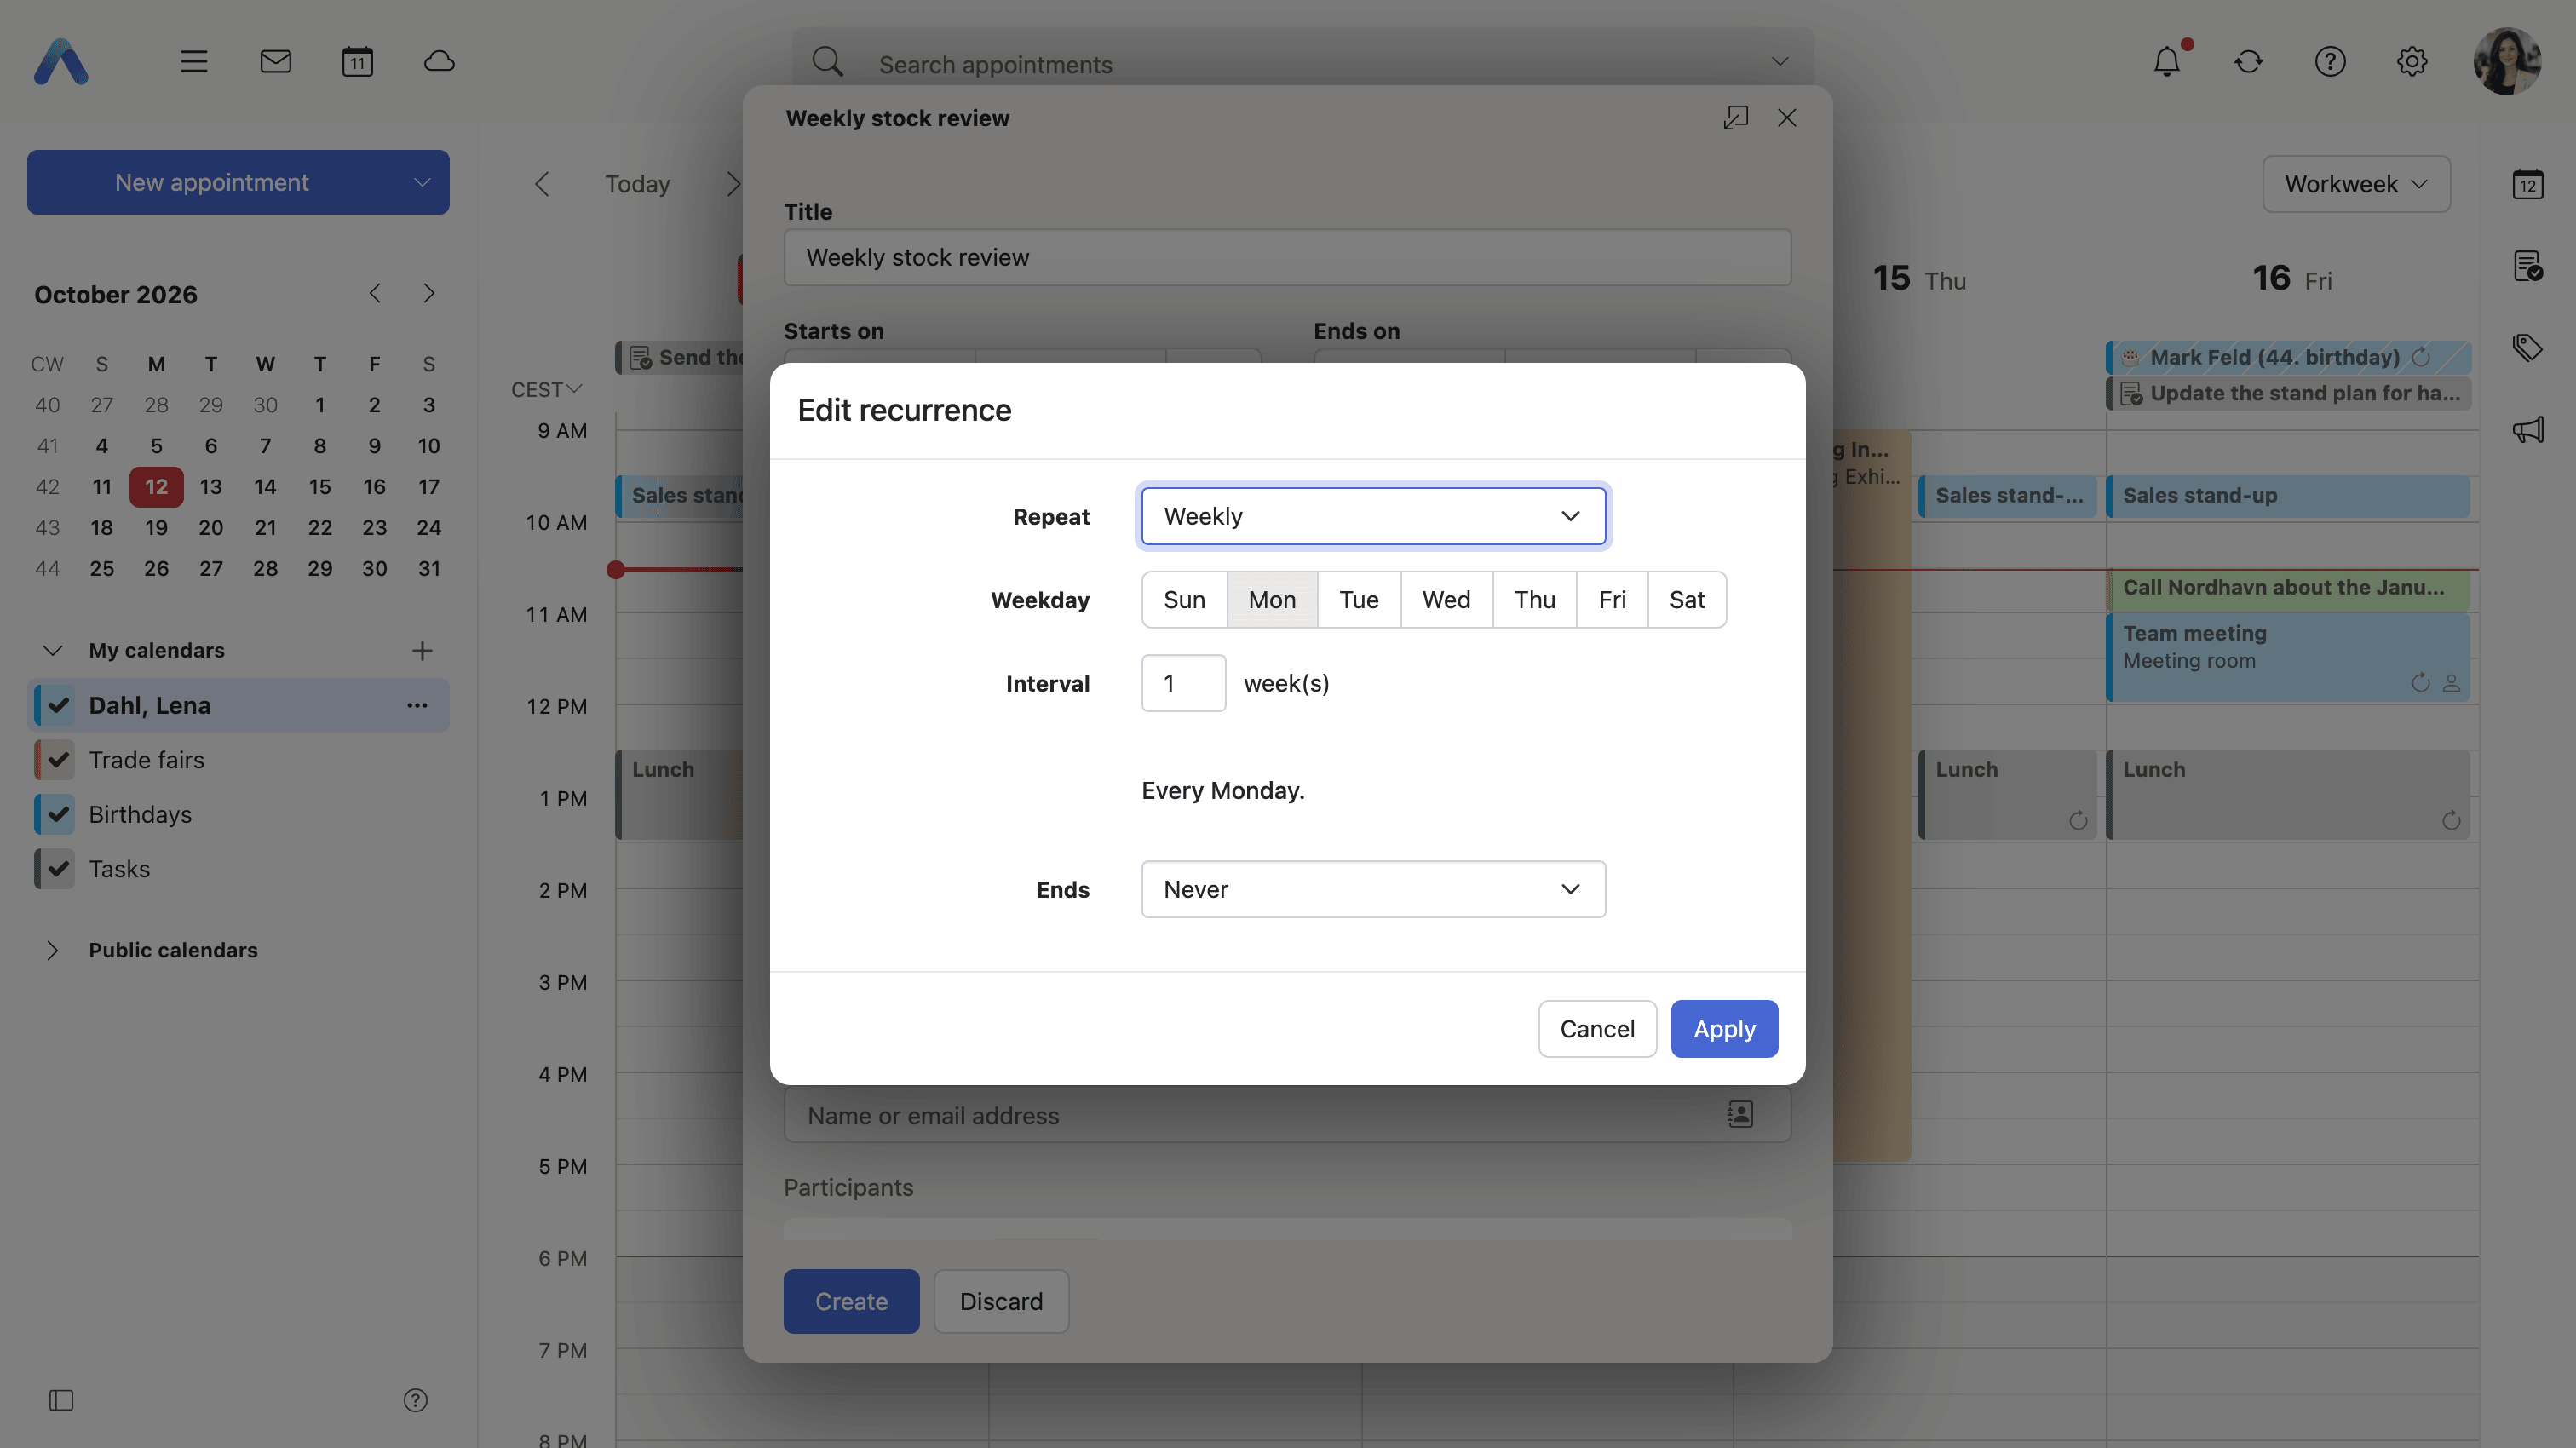Open the Mail app icon
This screenshot has width=2576, height=1448.
(x=276, y=62)
